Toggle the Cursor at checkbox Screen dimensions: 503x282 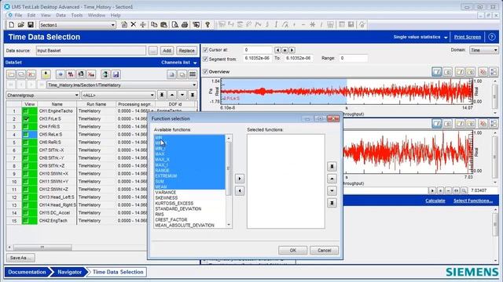(206, 50)
